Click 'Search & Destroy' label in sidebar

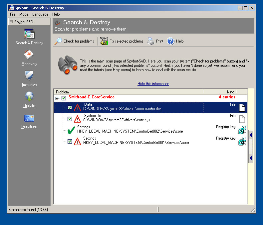click(29, 43)
